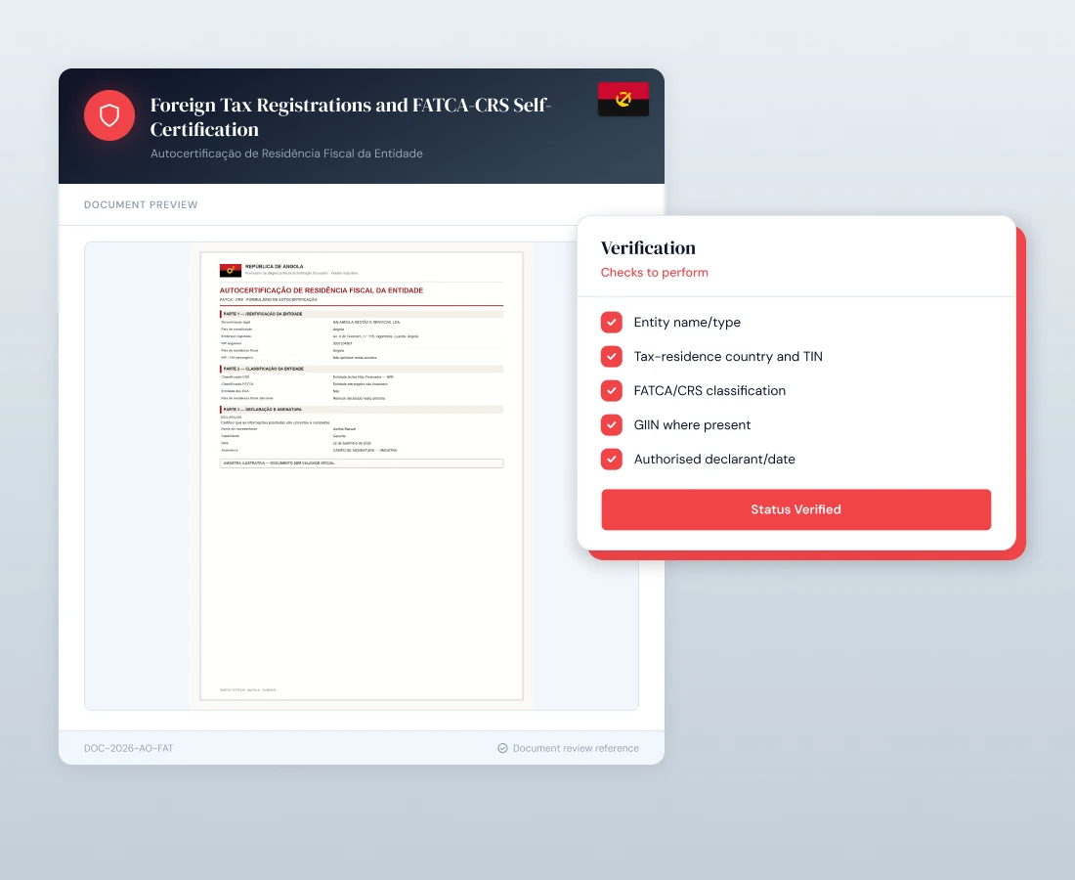The width and height of the screenshot is (1075, 880).
Task: Click the document ID DOC-2026-AO-FAT
Action: coord(129,748)
